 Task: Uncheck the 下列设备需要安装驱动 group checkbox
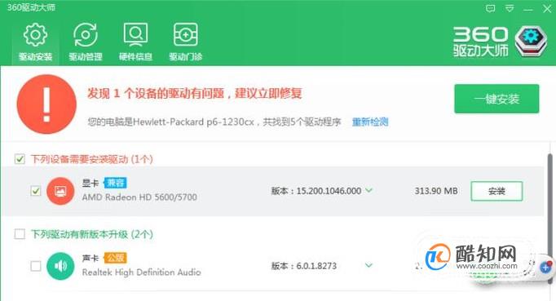[20, 159]
